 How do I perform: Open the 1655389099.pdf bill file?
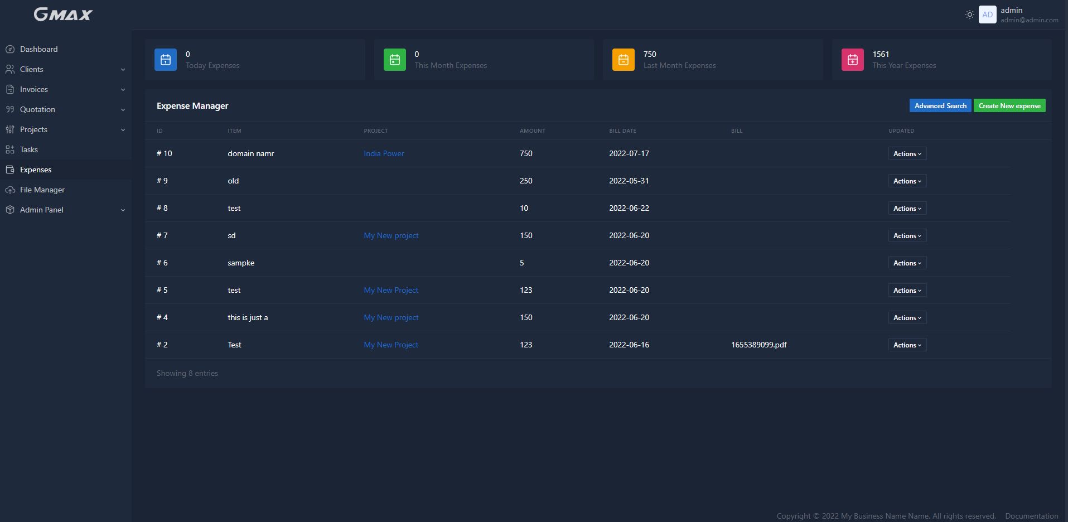point(758,345)
